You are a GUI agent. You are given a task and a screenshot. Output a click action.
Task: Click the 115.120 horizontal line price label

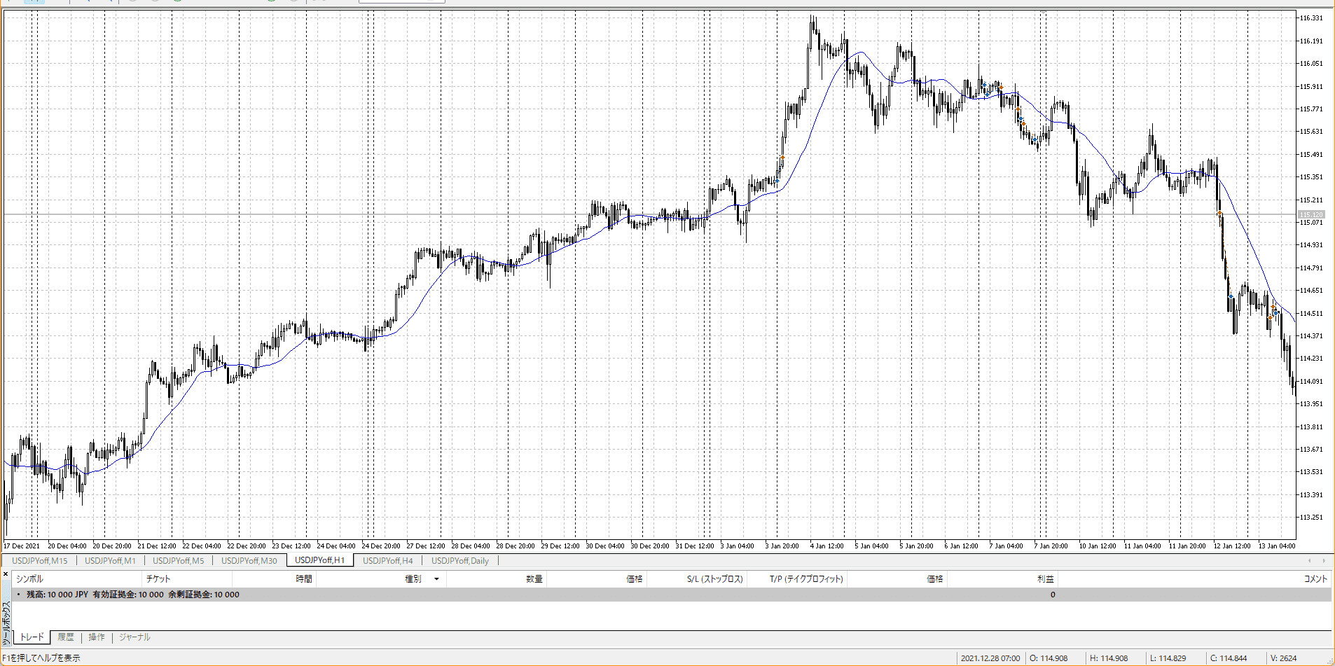tap(1311, 215)
